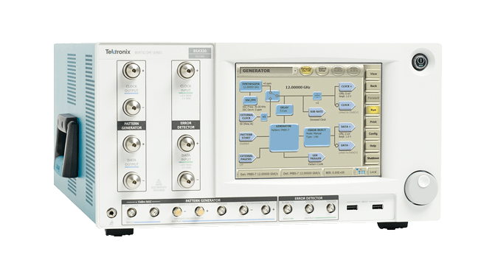Click the rotary knob on the front panel
Screen dimensions: 498x274
421,187
